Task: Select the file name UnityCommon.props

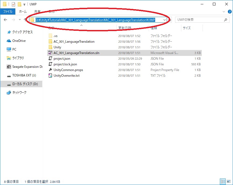Action: coord(68,70)
